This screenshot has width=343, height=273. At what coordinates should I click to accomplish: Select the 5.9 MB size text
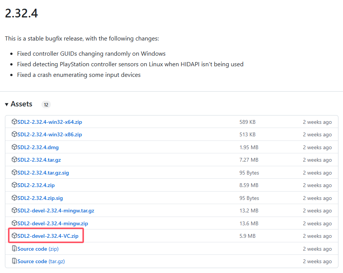click(247, 236)
